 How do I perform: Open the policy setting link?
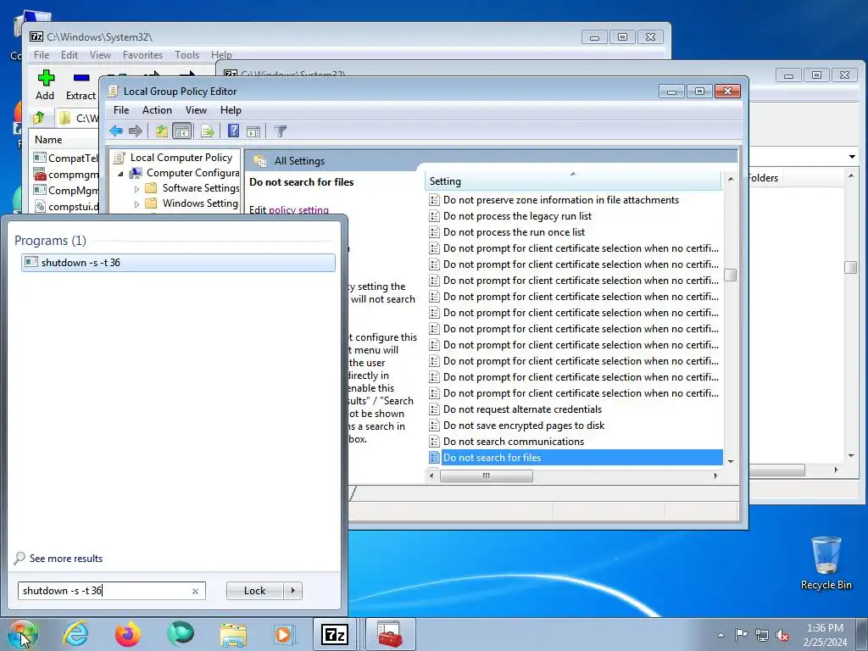pyautogui.click(x=298, y=210)
